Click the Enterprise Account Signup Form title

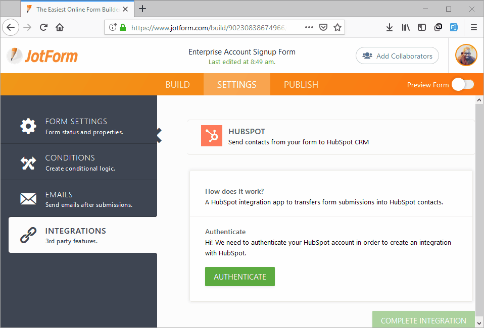tap(242, 52)
